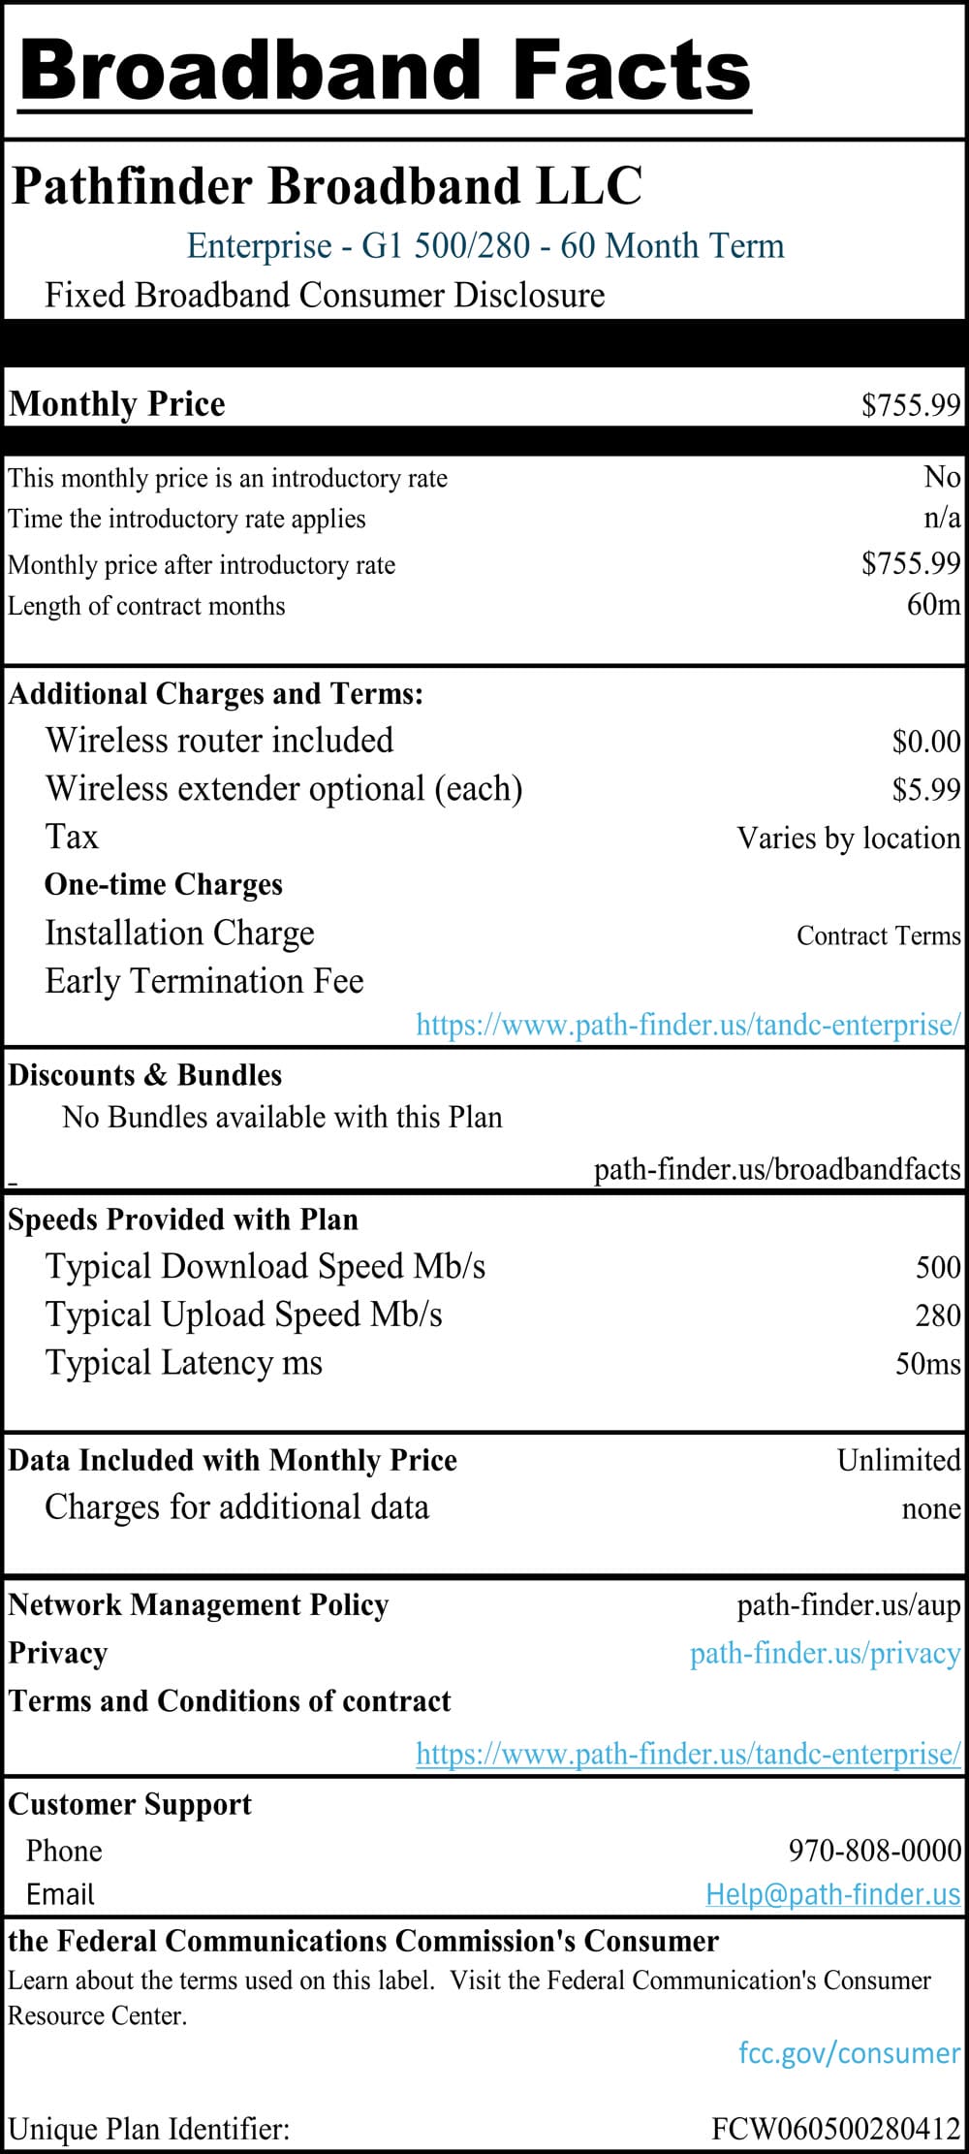Click the path-finder.us/broadbandfacts link
This screenshot has height=2154, width=969.
coord(777,1169)
